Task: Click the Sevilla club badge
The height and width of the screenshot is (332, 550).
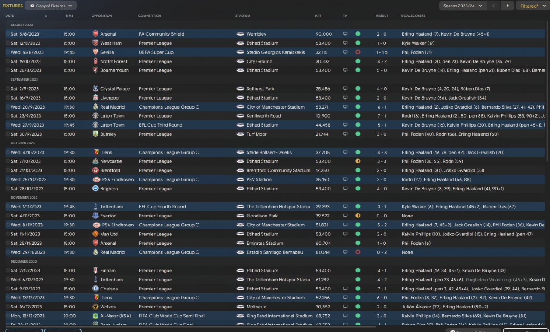Action: pyautogui.click(x=95, y=52)
